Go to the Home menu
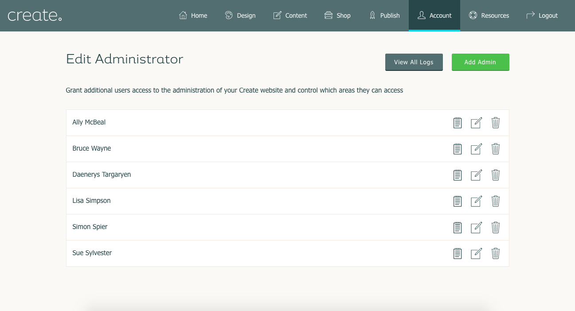The height and width of the screenshot is (311, 575). (193, 16)
